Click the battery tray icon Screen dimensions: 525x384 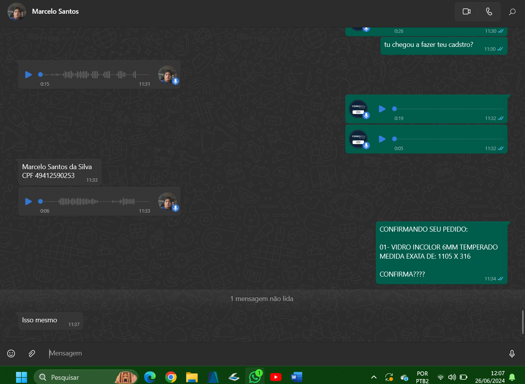(464, 377)
